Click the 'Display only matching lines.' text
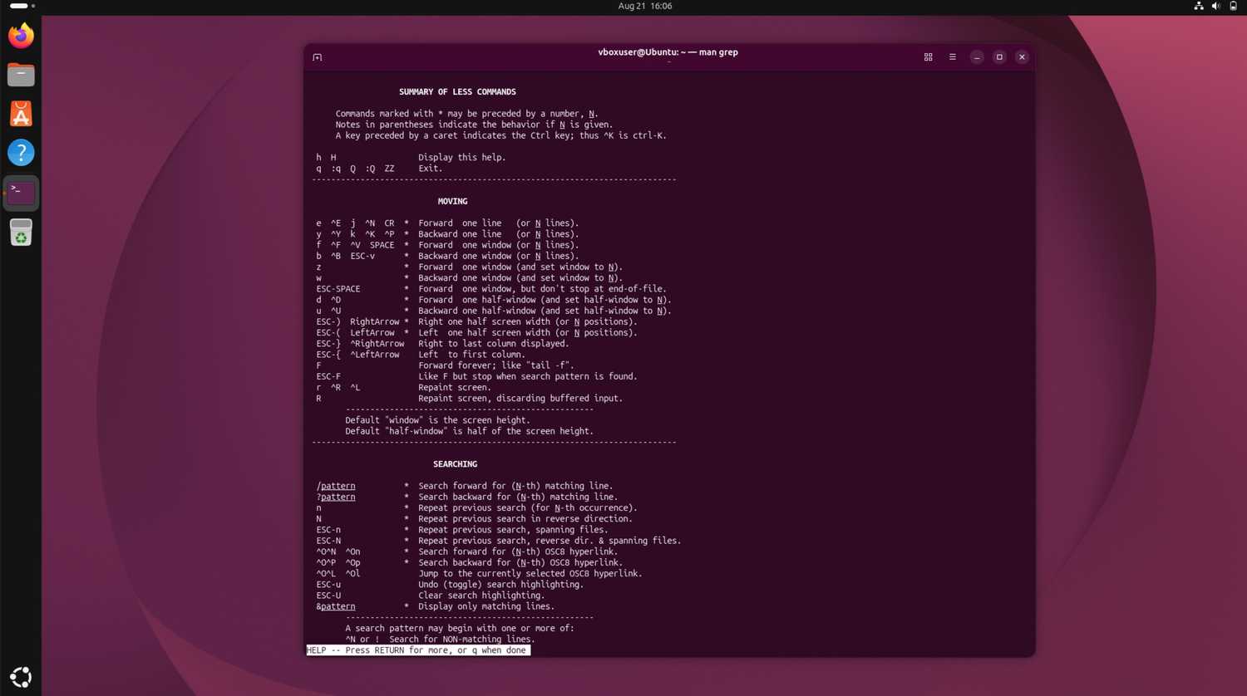The height and width of the screenshot is (696, 1247). (486, 606)
